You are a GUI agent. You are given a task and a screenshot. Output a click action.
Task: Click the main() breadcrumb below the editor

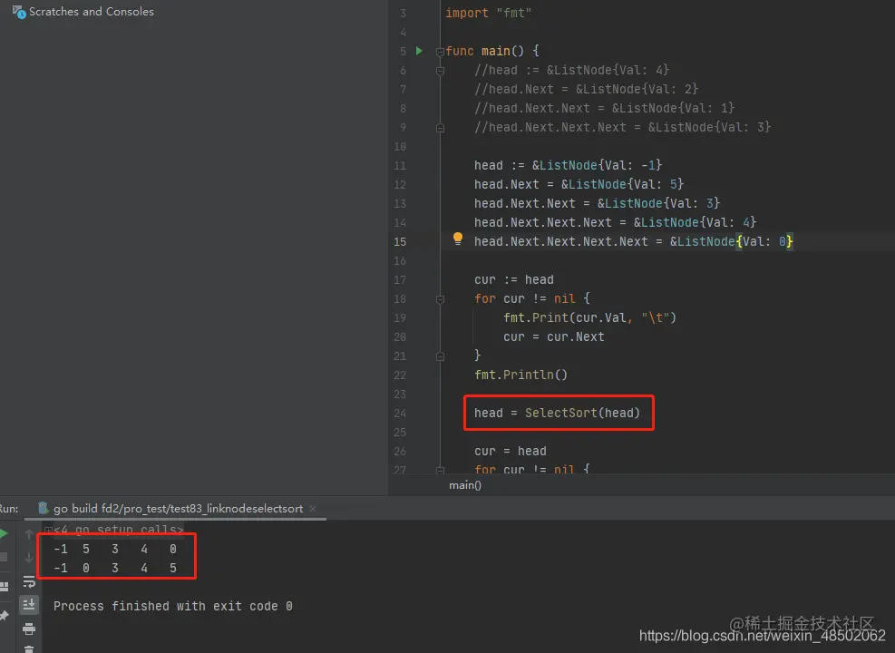click(464, 485)
